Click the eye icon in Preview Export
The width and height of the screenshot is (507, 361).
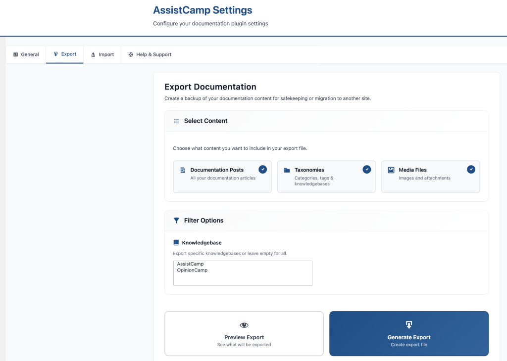[x=244, y=325]
